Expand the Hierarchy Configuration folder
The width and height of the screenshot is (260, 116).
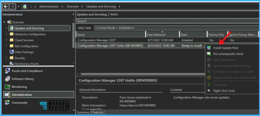[x=6, y=34]
